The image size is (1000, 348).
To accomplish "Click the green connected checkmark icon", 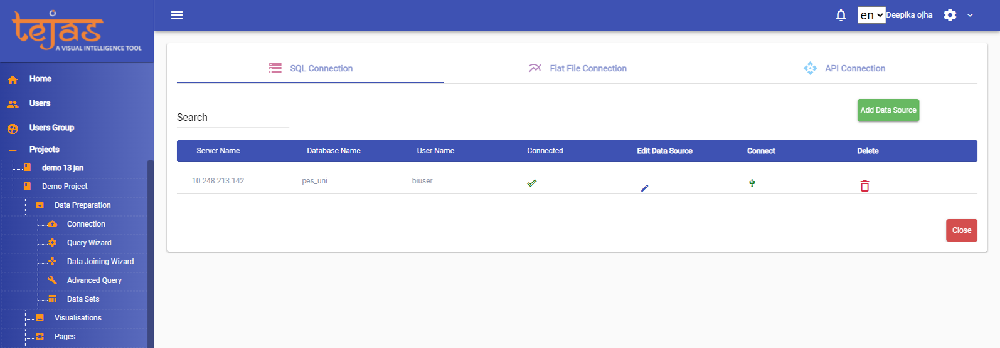I will coord(532,183).
